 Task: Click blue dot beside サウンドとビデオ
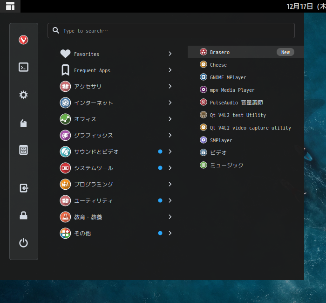(x=160, y=151)
